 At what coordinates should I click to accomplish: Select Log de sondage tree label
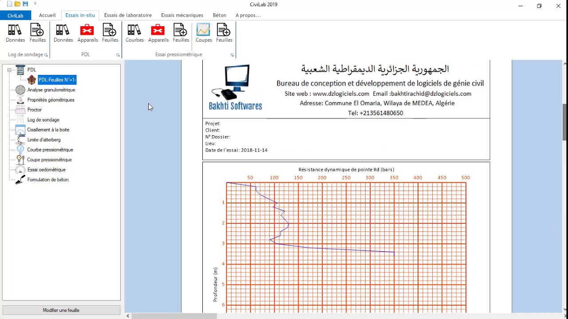click(x=43, y=120)
